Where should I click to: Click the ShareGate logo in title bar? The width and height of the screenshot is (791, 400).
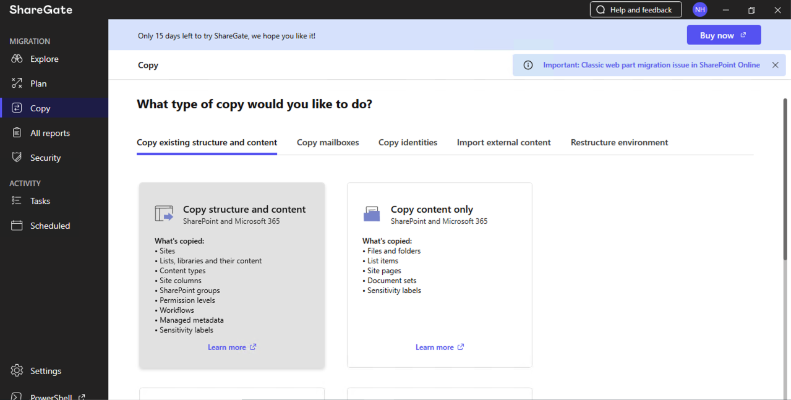tap(41, 10)
